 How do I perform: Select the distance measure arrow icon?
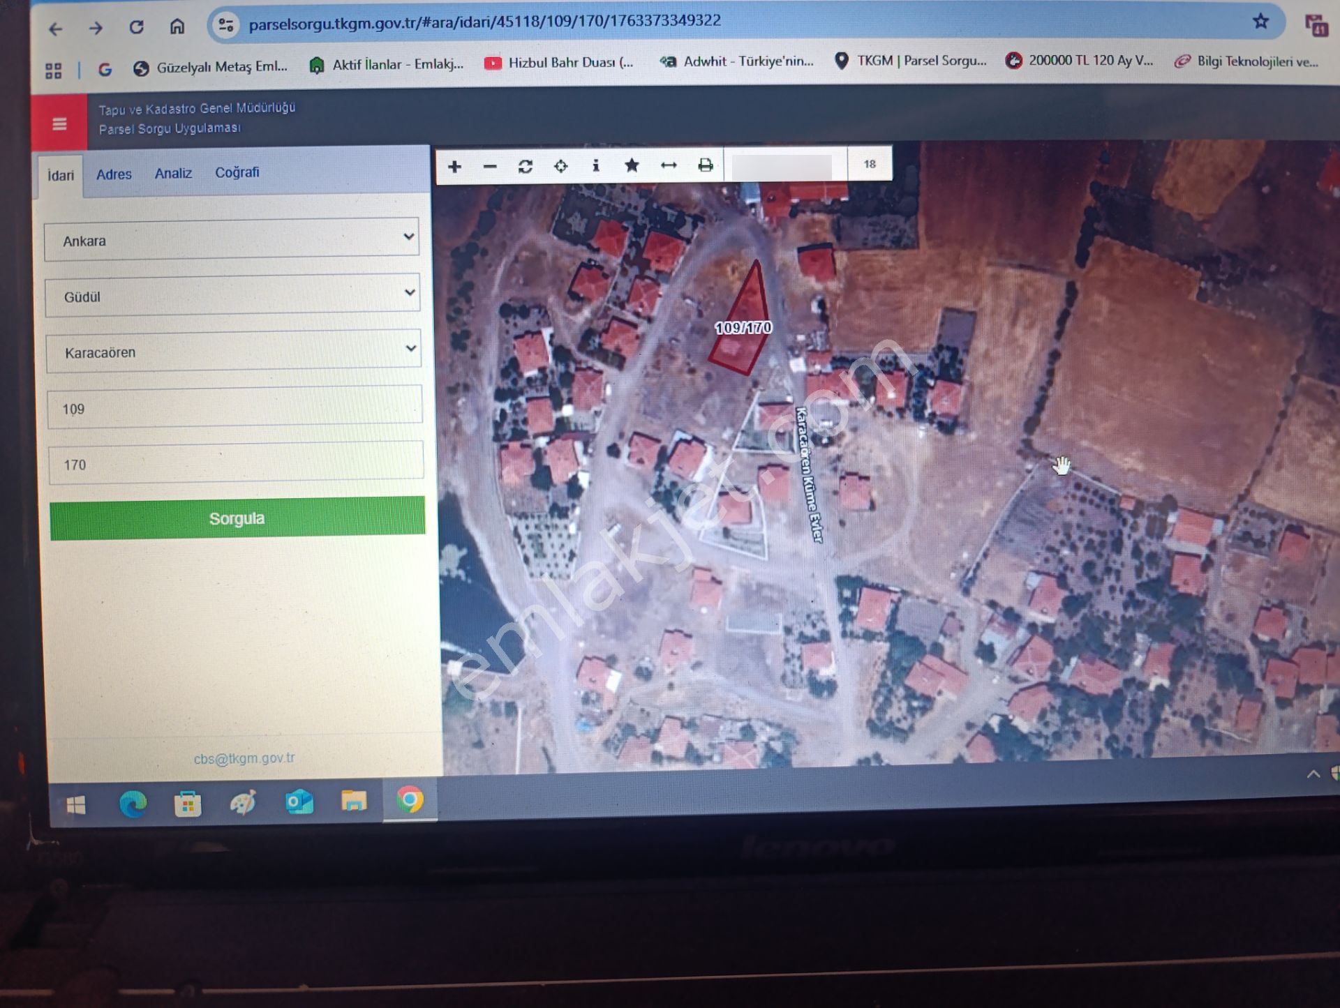[x=669, y=165]
